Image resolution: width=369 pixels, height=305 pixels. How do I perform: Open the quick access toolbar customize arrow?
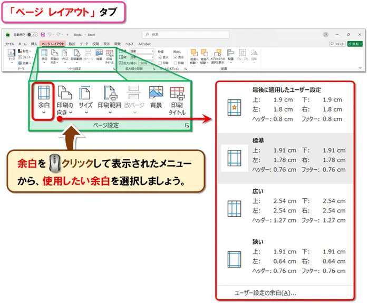(67, 35)
